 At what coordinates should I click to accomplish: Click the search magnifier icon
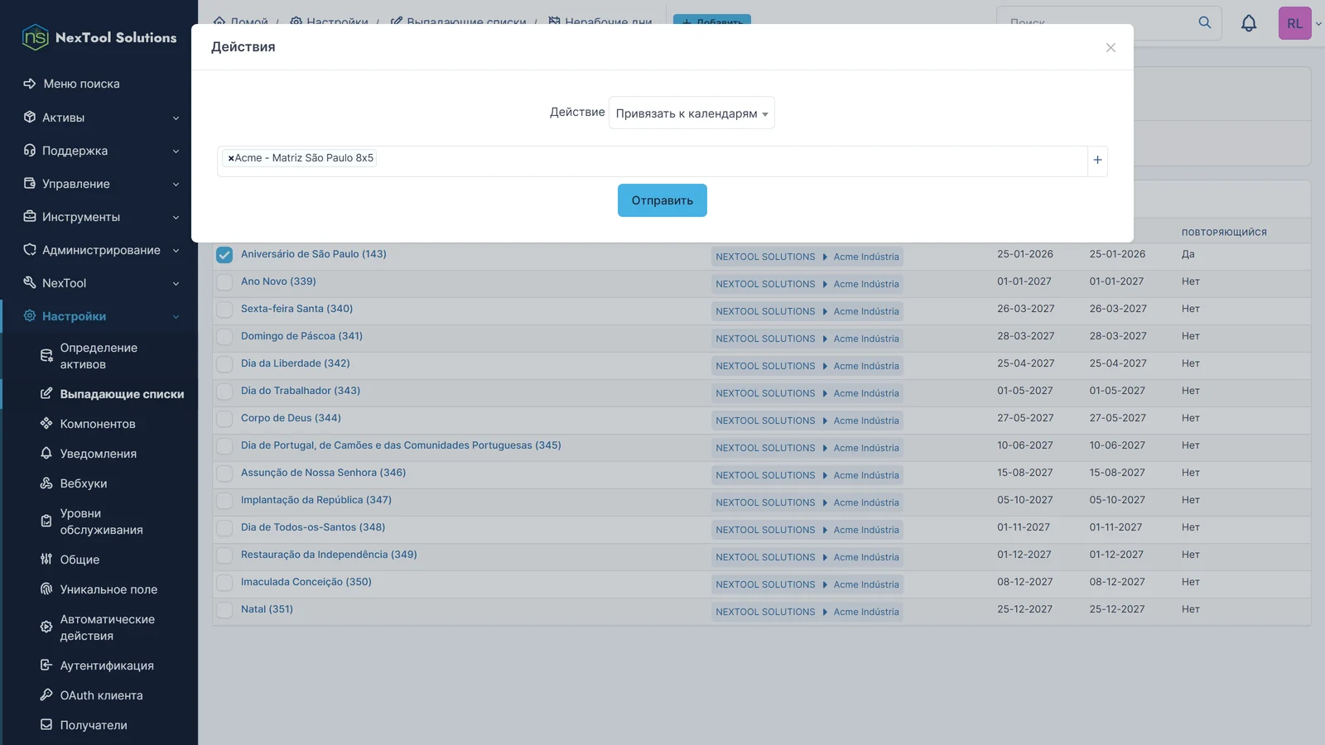tap(1205, 23)
